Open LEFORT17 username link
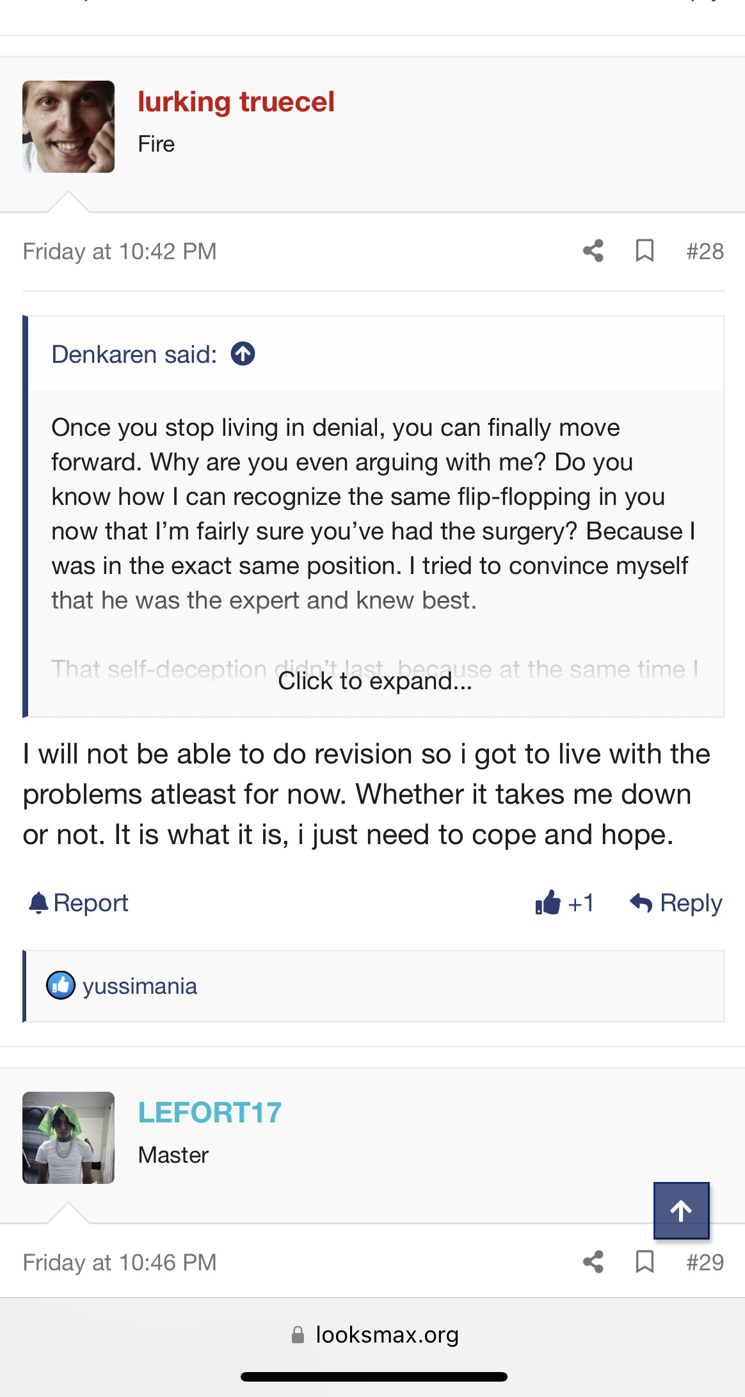Image resolution: width=745 pixels, height=1397 pixels. [210, 1113]
